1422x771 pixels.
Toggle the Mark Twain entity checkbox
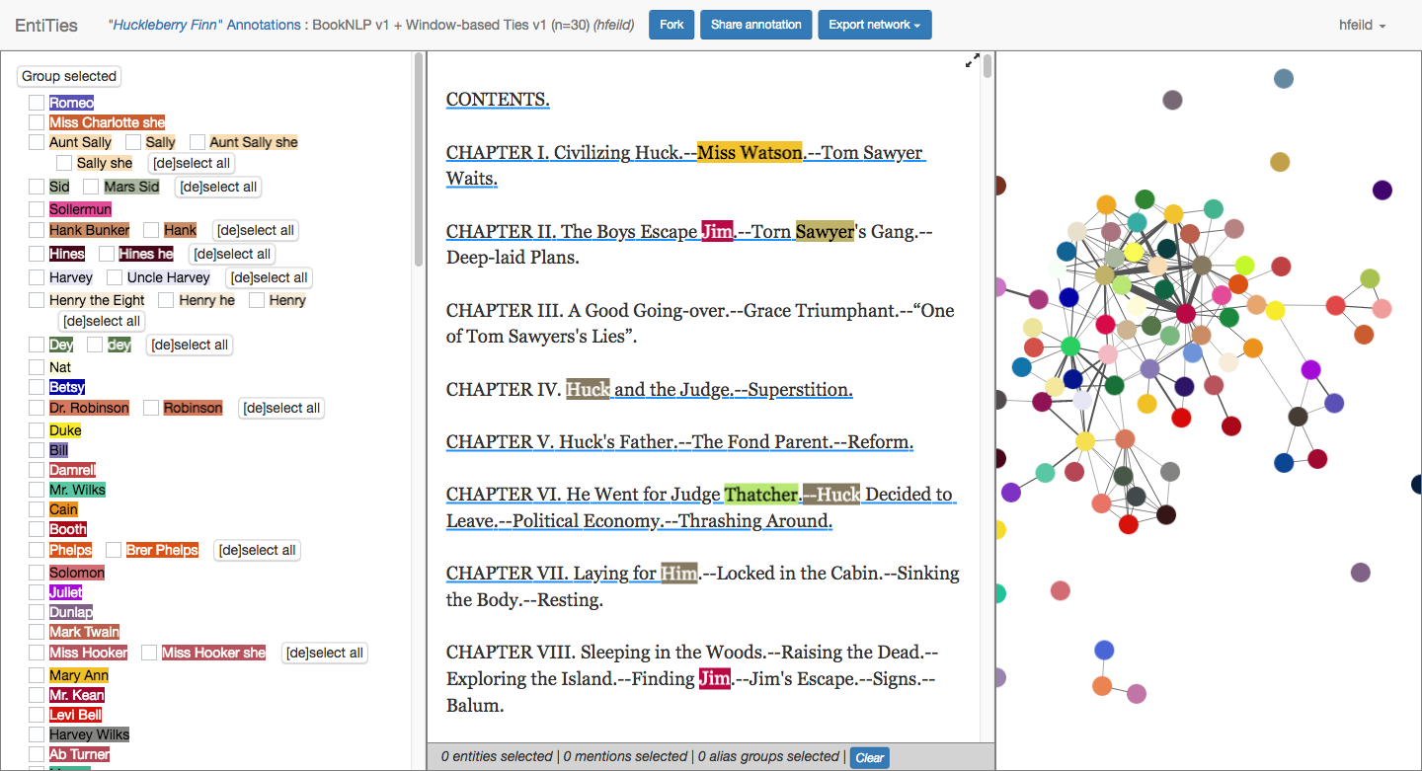pyautogui.click(x=37, y=632)
